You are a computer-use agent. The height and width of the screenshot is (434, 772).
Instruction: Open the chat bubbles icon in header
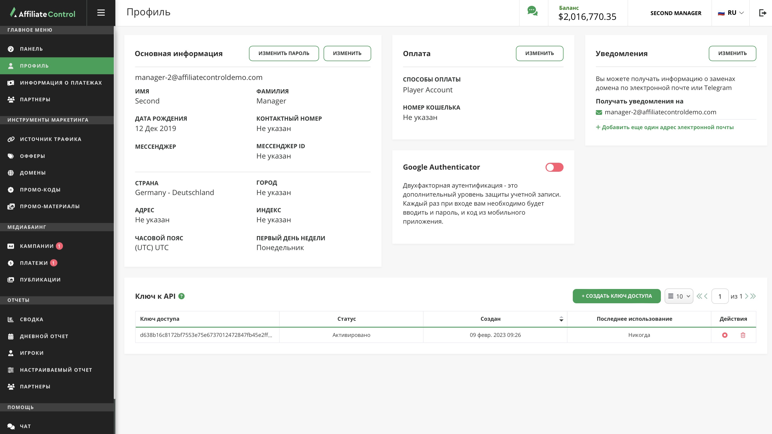click(x=532, y=11)
